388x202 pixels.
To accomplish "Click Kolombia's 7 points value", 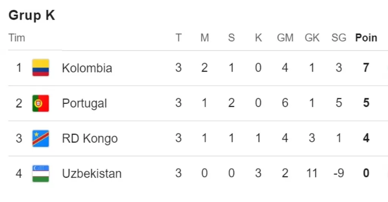I will click(366, 68).
